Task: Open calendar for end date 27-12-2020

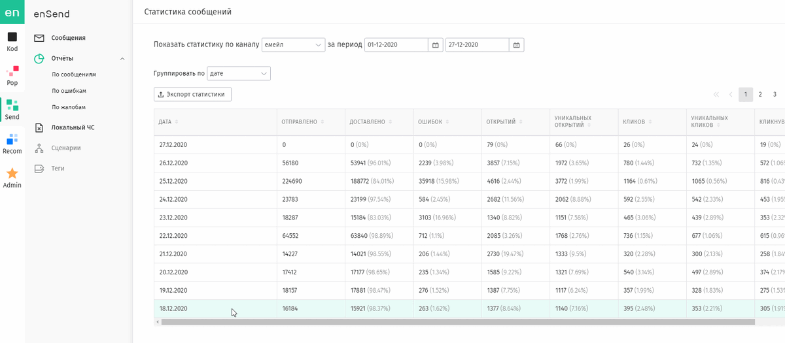Action: [517, 45]
